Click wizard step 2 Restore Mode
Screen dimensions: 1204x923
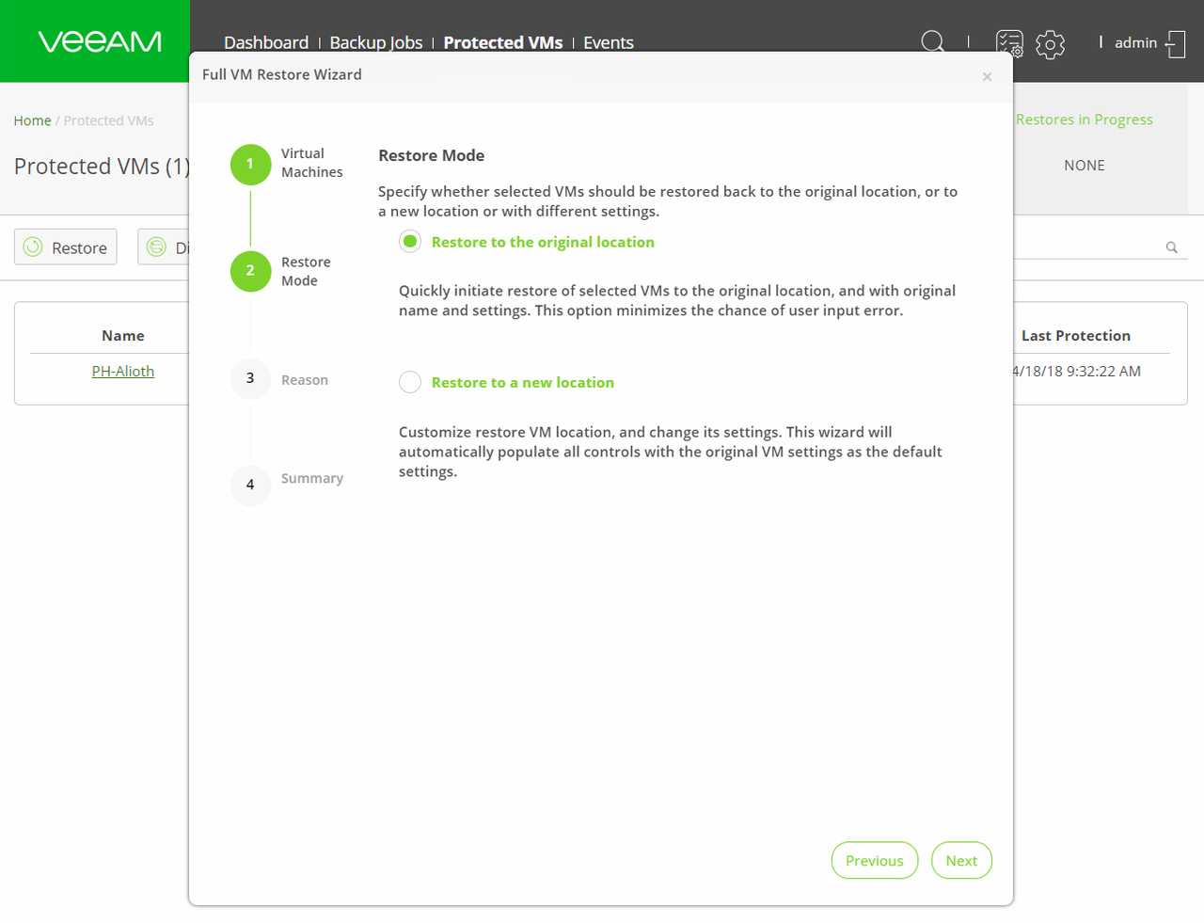click(250, 271)
